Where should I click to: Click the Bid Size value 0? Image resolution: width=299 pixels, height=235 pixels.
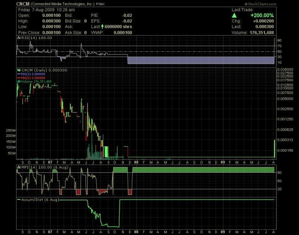pos(85,21)
